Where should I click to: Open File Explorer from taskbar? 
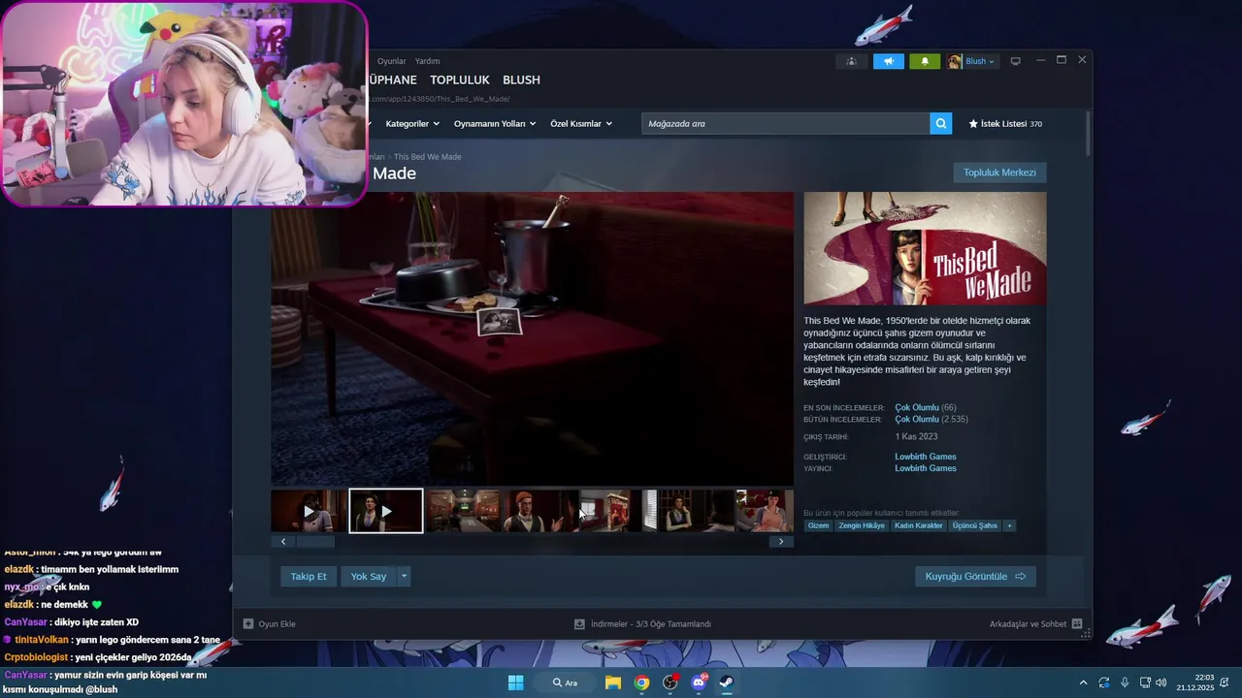pos(613,682)
